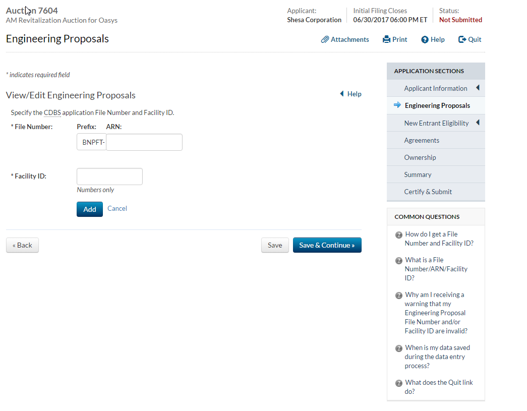The image size is (527, 411).
Task: Expand the New Entrant Eligibility section arrow
Action: [477, 123]
